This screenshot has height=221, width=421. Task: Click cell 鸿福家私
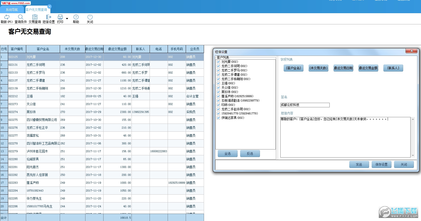pos(43,135)
